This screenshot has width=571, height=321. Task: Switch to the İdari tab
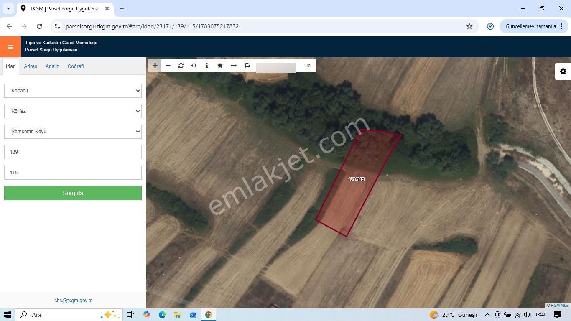pos(11,66)
